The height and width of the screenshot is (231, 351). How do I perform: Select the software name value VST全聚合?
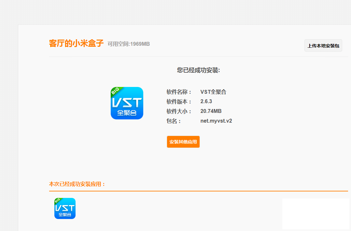[x=213, y=92]
